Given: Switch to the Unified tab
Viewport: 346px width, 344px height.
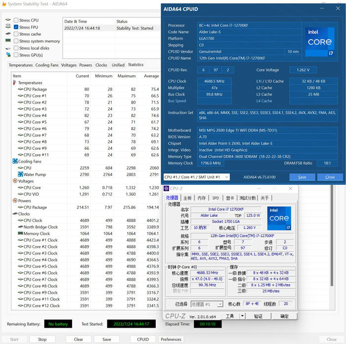Looking at the screenshot, I should pos(118,65).
